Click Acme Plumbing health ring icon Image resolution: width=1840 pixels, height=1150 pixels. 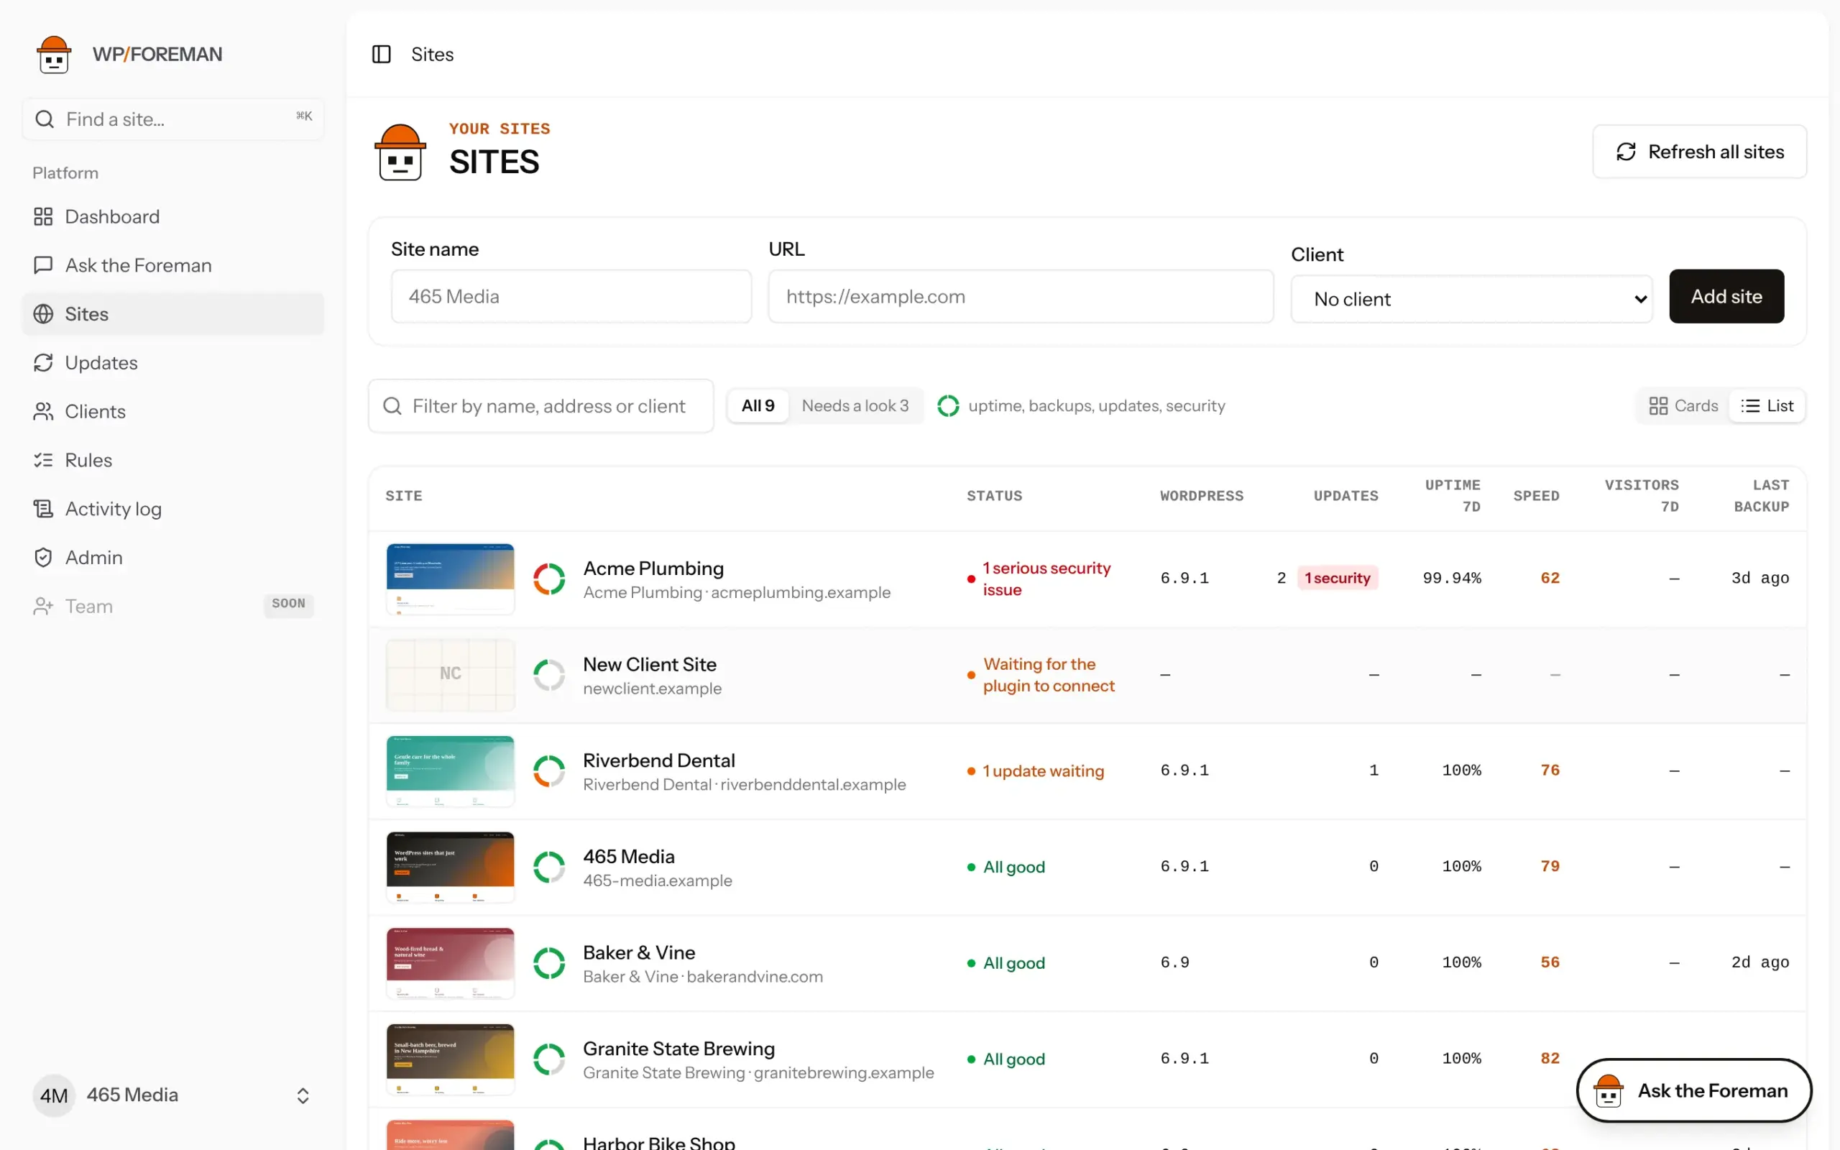click(x=549, y=579)
